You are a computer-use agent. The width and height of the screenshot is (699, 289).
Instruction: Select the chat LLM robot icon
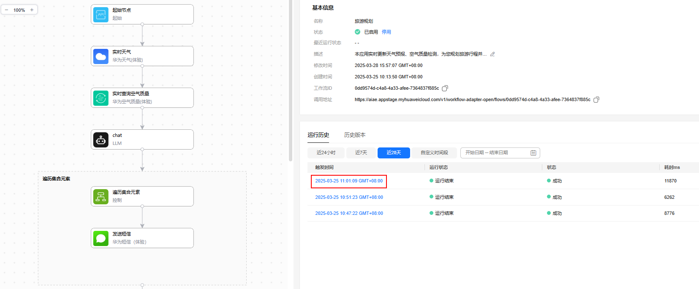(101, 139)
